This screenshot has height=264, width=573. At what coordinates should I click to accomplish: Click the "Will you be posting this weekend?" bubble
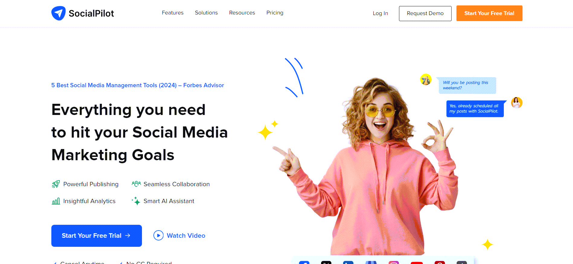[x=467, y=85]
